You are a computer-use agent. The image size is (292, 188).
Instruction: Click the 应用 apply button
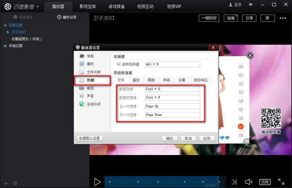click(207, 138)
